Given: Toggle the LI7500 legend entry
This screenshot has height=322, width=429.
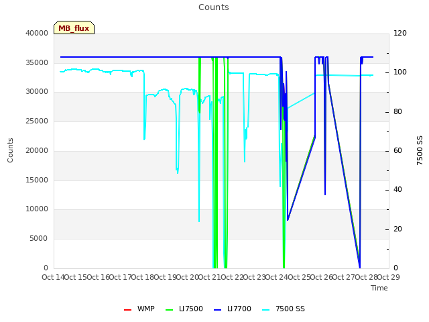Looking at the screenshot, I should (184, 309).
